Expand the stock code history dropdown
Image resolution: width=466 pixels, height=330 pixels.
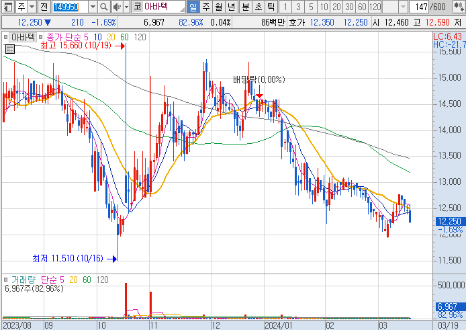[x=93, y=7]
